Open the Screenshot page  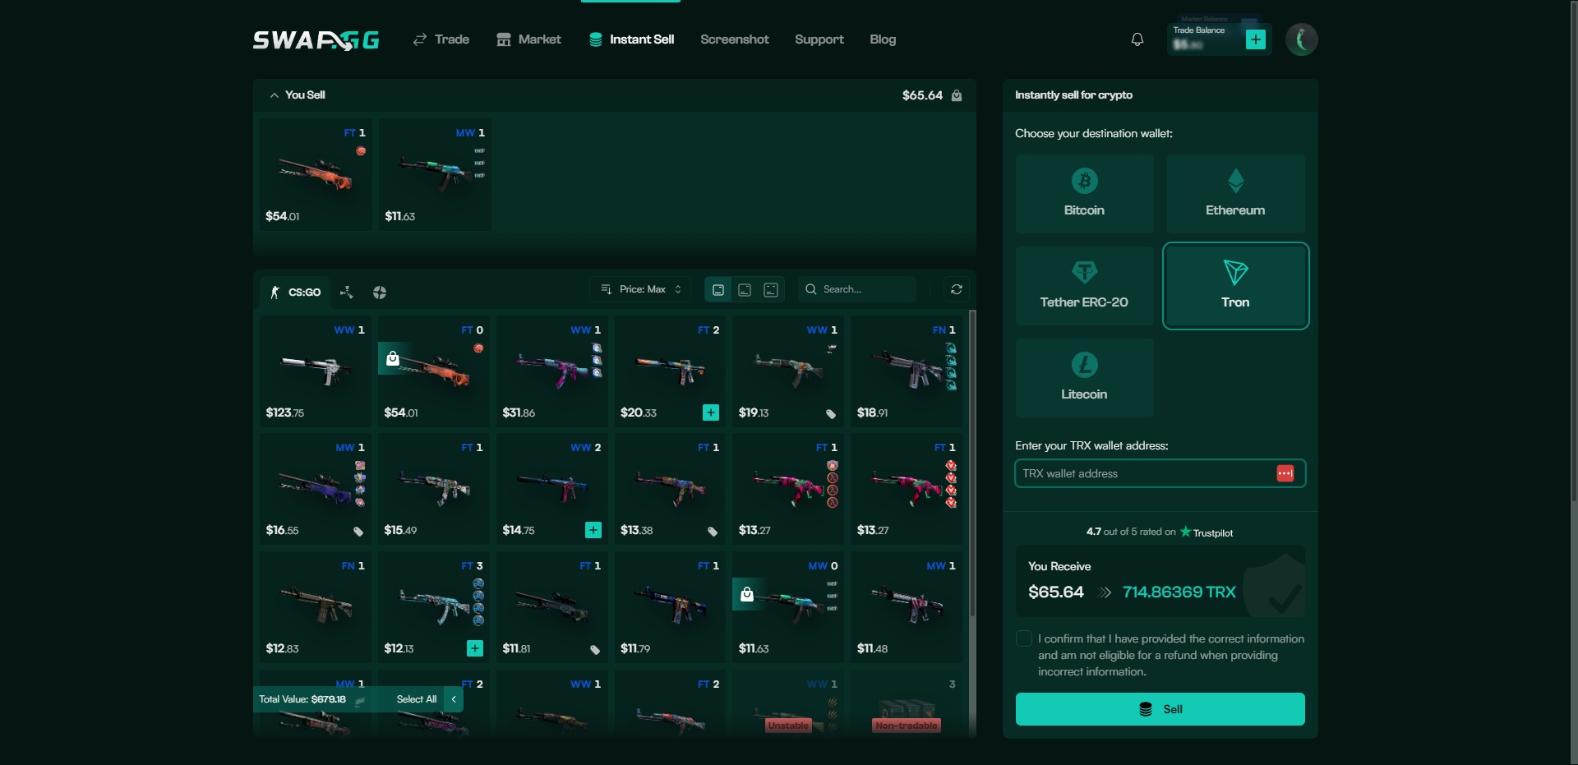click(735, 39)
